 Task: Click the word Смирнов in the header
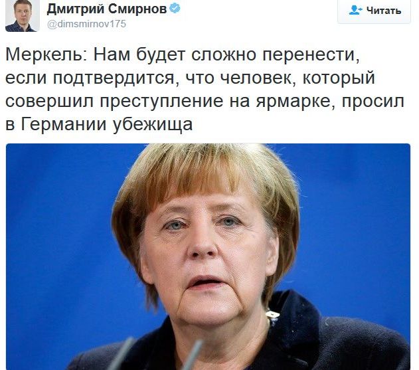[x=137, y=9]
